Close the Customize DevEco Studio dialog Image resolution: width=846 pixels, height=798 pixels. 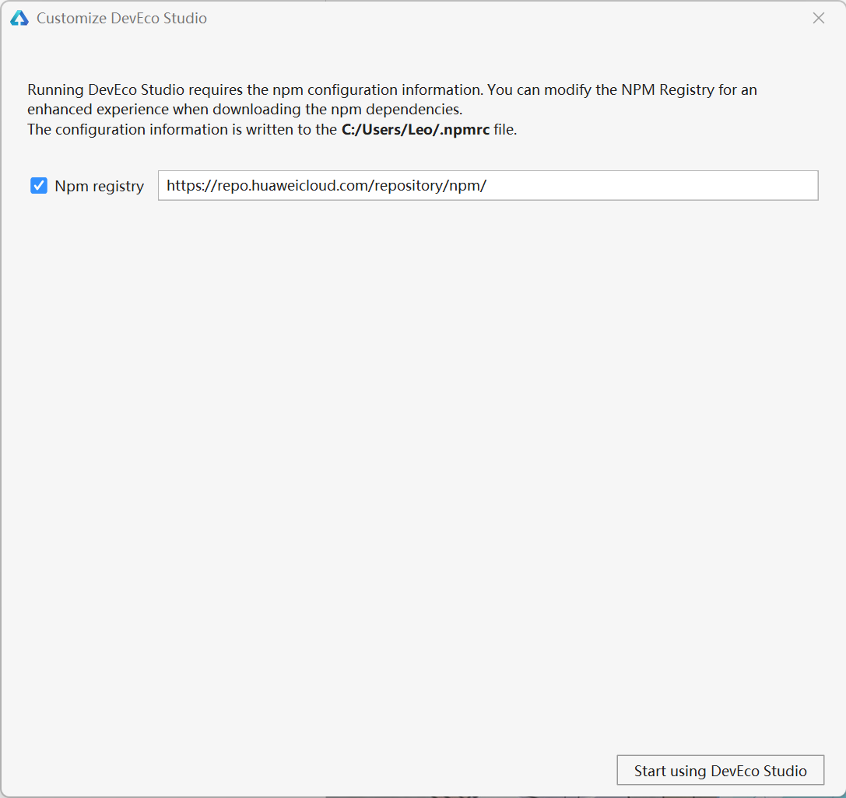coord(819,19)
